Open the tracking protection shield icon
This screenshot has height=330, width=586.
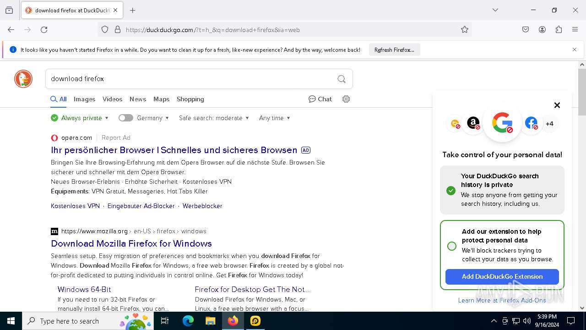[x=105, y=30]
